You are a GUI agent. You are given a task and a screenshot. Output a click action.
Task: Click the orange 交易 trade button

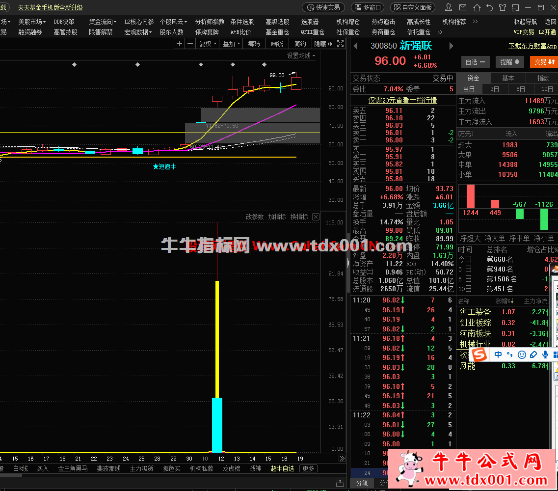[x=544, y=62]
